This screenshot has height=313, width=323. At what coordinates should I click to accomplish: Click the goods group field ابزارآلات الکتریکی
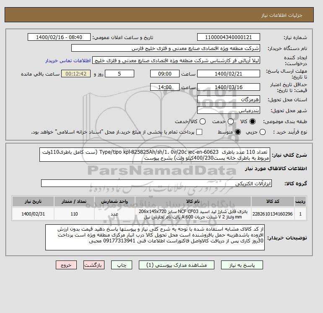(x=156, y=184)
